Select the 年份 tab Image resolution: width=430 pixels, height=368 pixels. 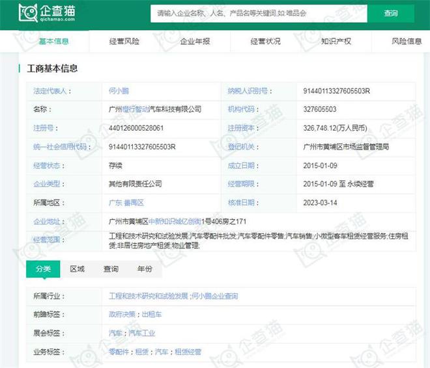[x=145, y=269]
